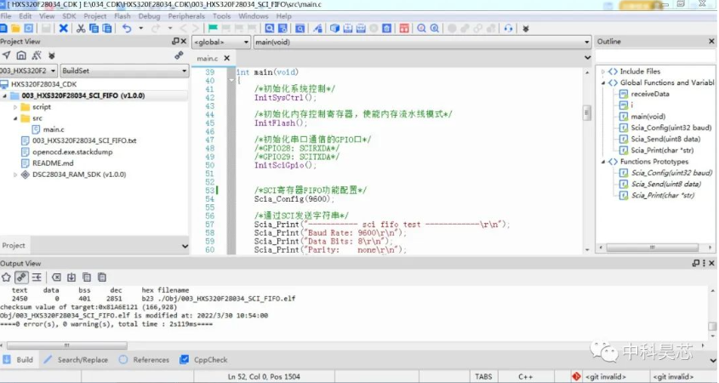Close the main.c editor tab
Image resolution: width=719 pixels, height=383 pixels.
pos(226,58)
